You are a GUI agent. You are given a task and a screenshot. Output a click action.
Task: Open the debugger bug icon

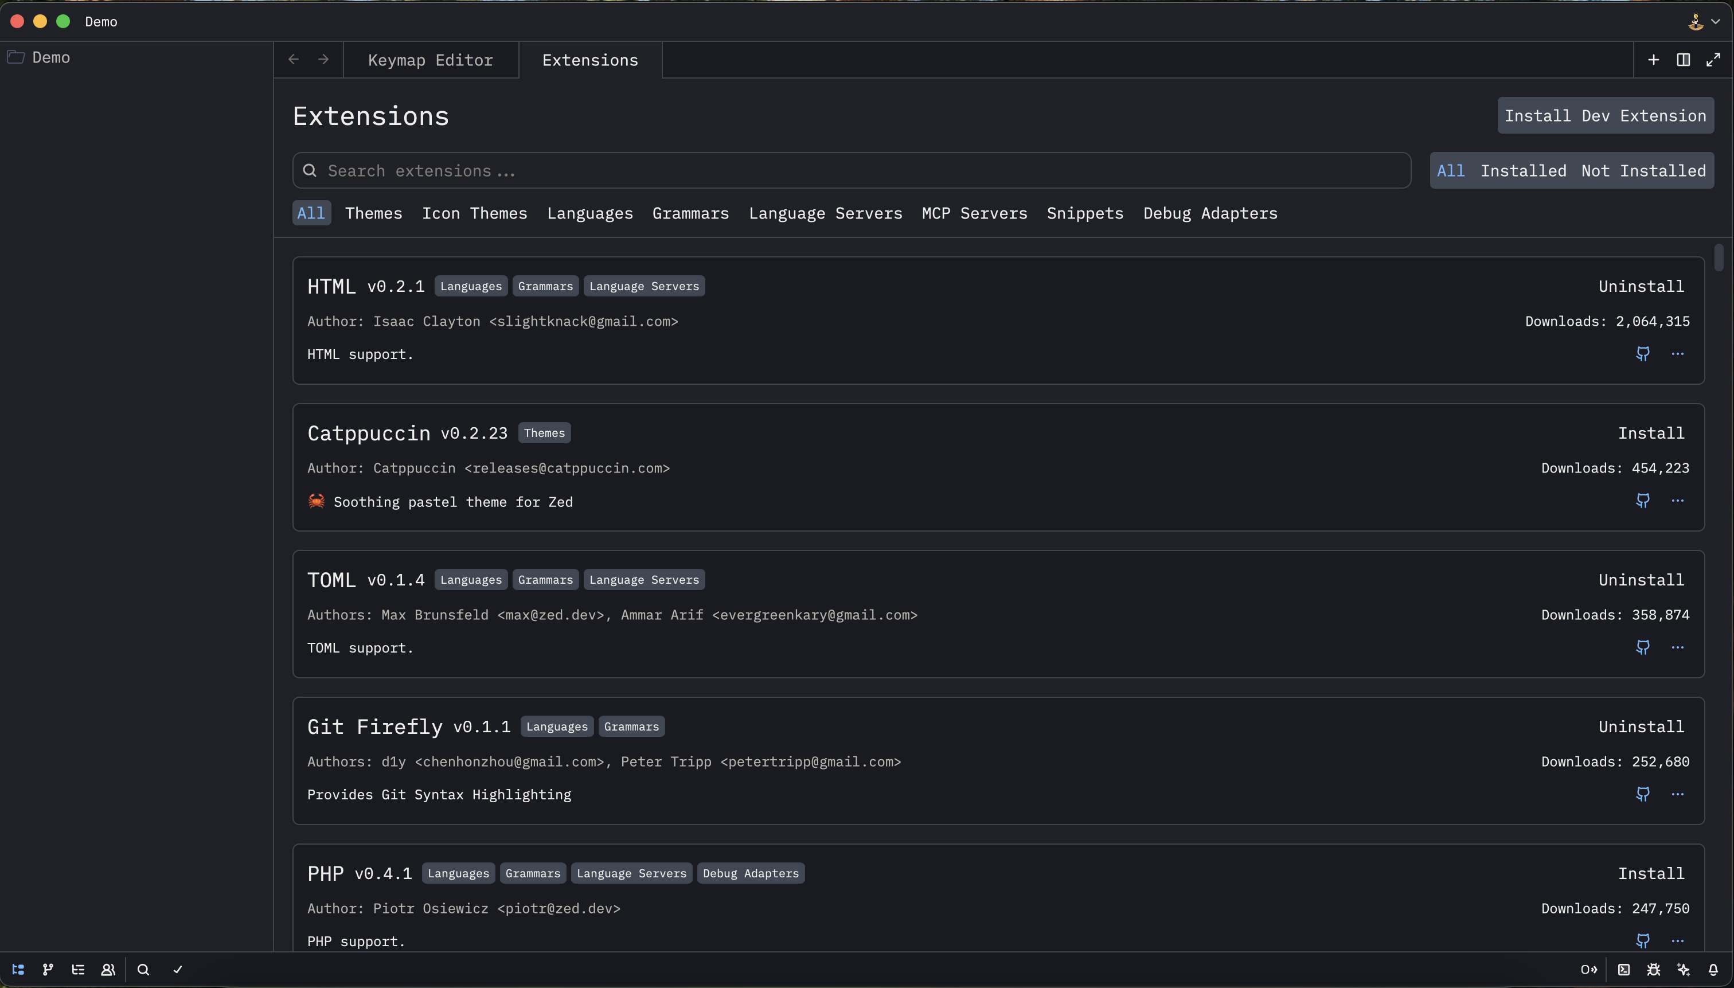coord(1654,969)
